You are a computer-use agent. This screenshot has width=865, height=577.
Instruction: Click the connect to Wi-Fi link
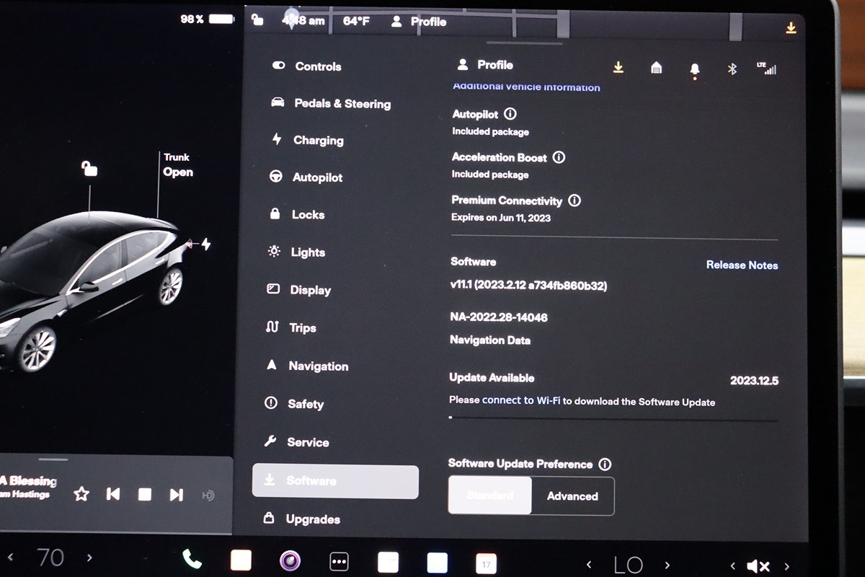tap(520, 401)
